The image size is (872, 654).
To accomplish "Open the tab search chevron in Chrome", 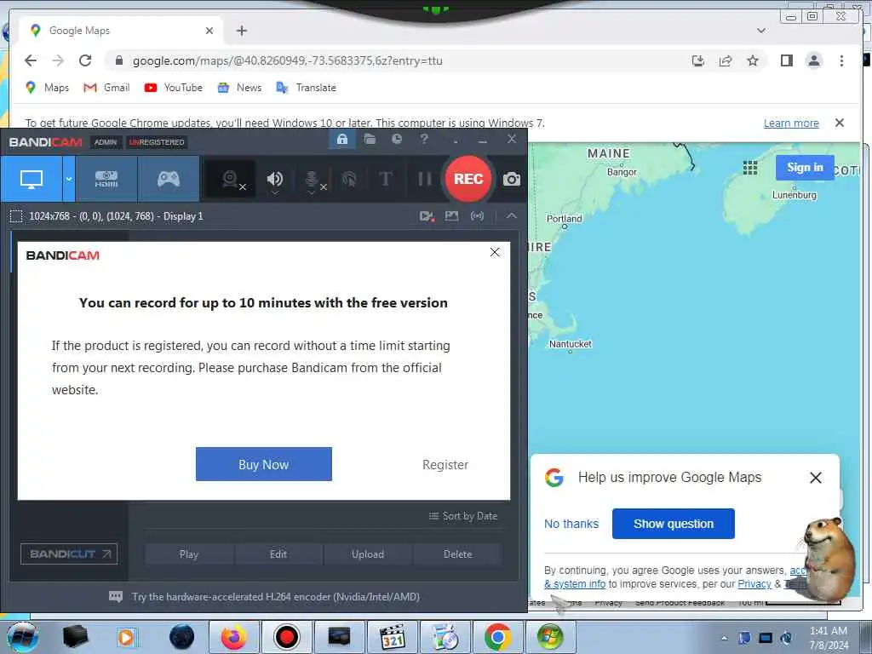I will (x=761, y=31).
